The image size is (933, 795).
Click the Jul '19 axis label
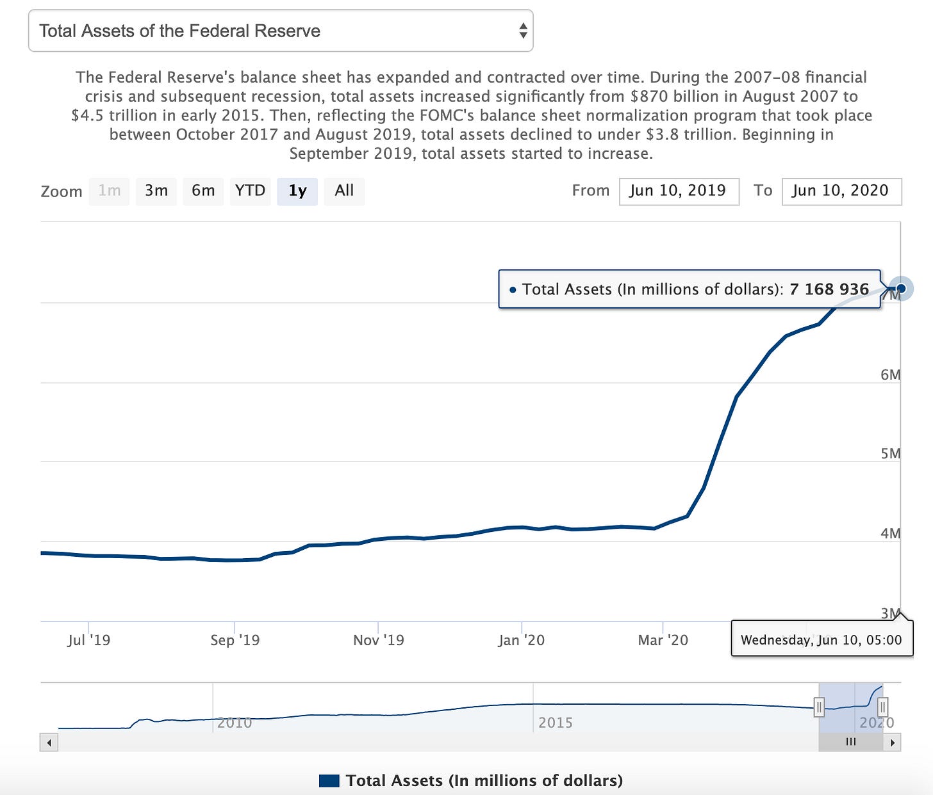pyautogui.click(x=88, y=640)
